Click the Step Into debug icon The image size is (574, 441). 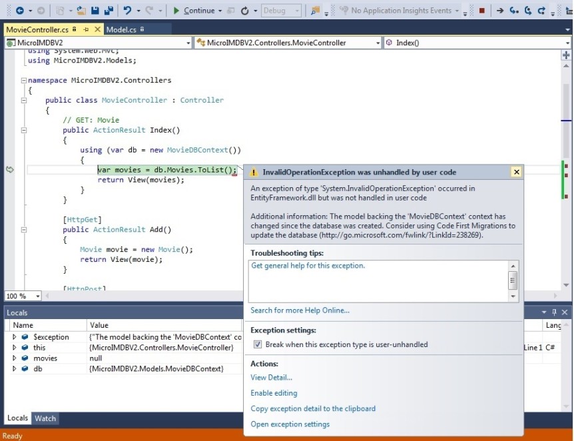(x=514, y=11)
